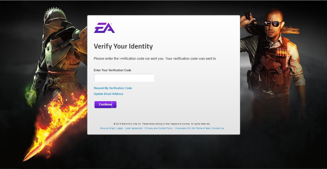This screenshot has height=169, width=327.
Task: Open the EA Terms of Sale link
Action: (201, 128)
